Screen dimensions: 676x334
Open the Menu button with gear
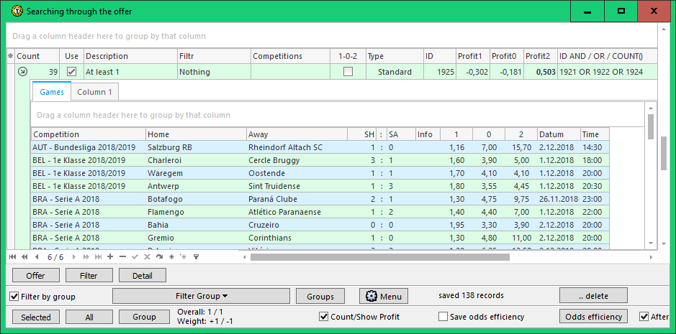(x=384, y=296)
